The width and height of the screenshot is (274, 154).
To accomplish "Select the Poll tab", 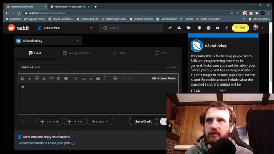I will 161,53.
